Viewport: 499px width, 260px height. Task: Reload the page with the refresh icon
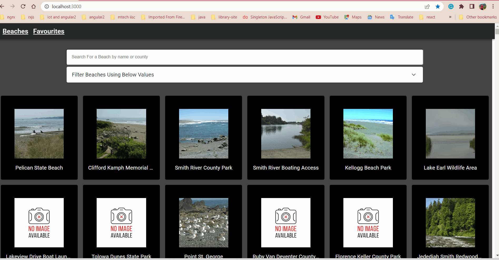coord(23,6)
